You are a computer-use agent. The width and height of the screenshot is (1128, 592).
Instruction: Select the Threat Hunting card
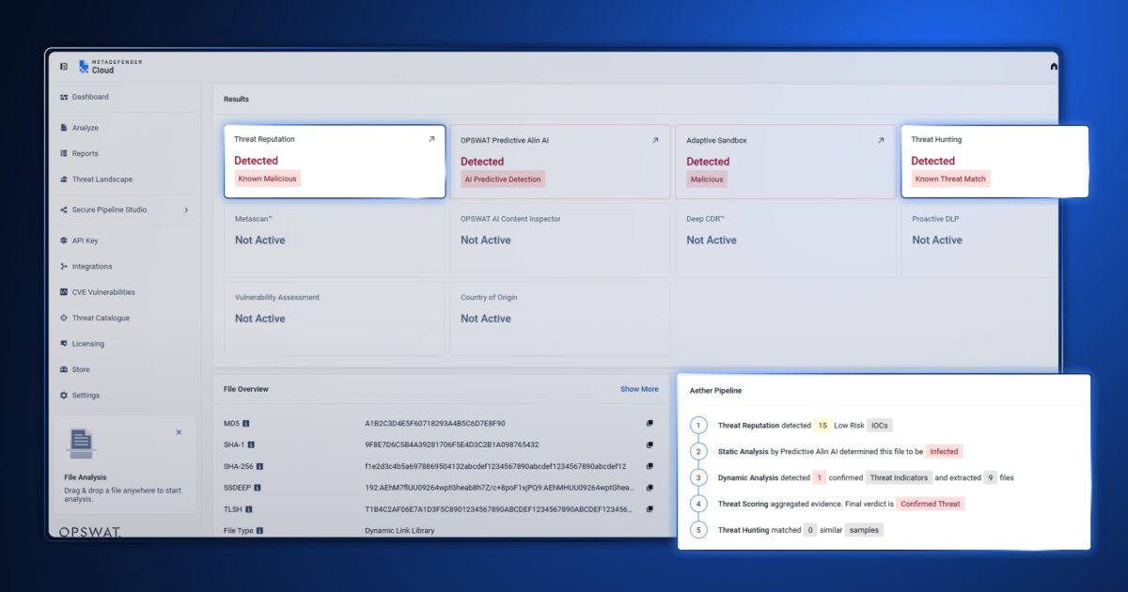(995, 161)
